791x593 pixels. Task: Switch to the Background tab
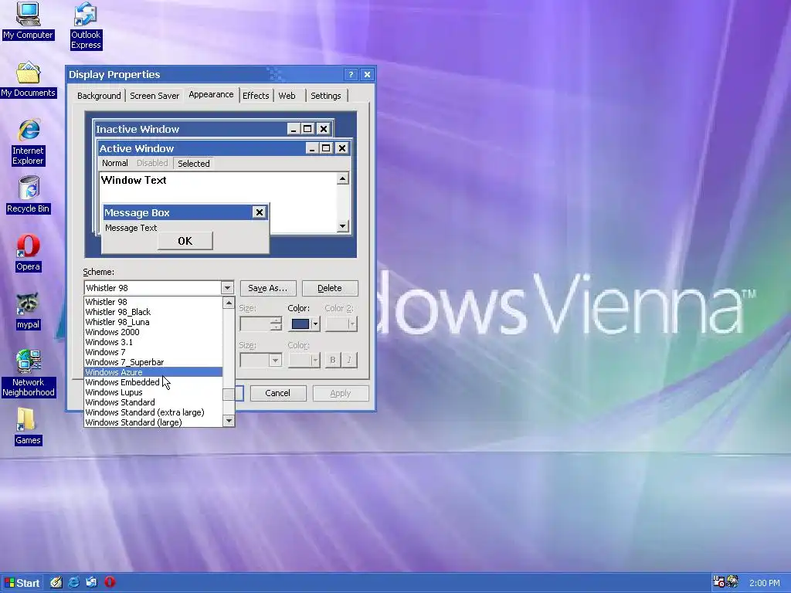[99, 96]
